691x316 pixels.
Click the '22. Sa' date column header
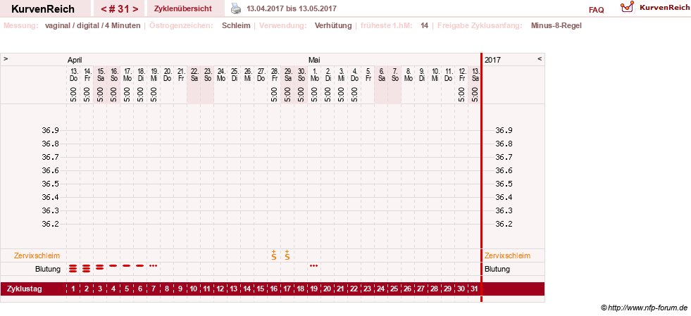(x=194, y=75)
